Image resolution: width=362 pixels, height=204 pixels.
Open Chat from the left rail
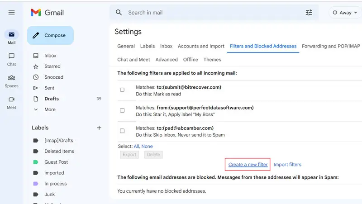tap(11, 57)
